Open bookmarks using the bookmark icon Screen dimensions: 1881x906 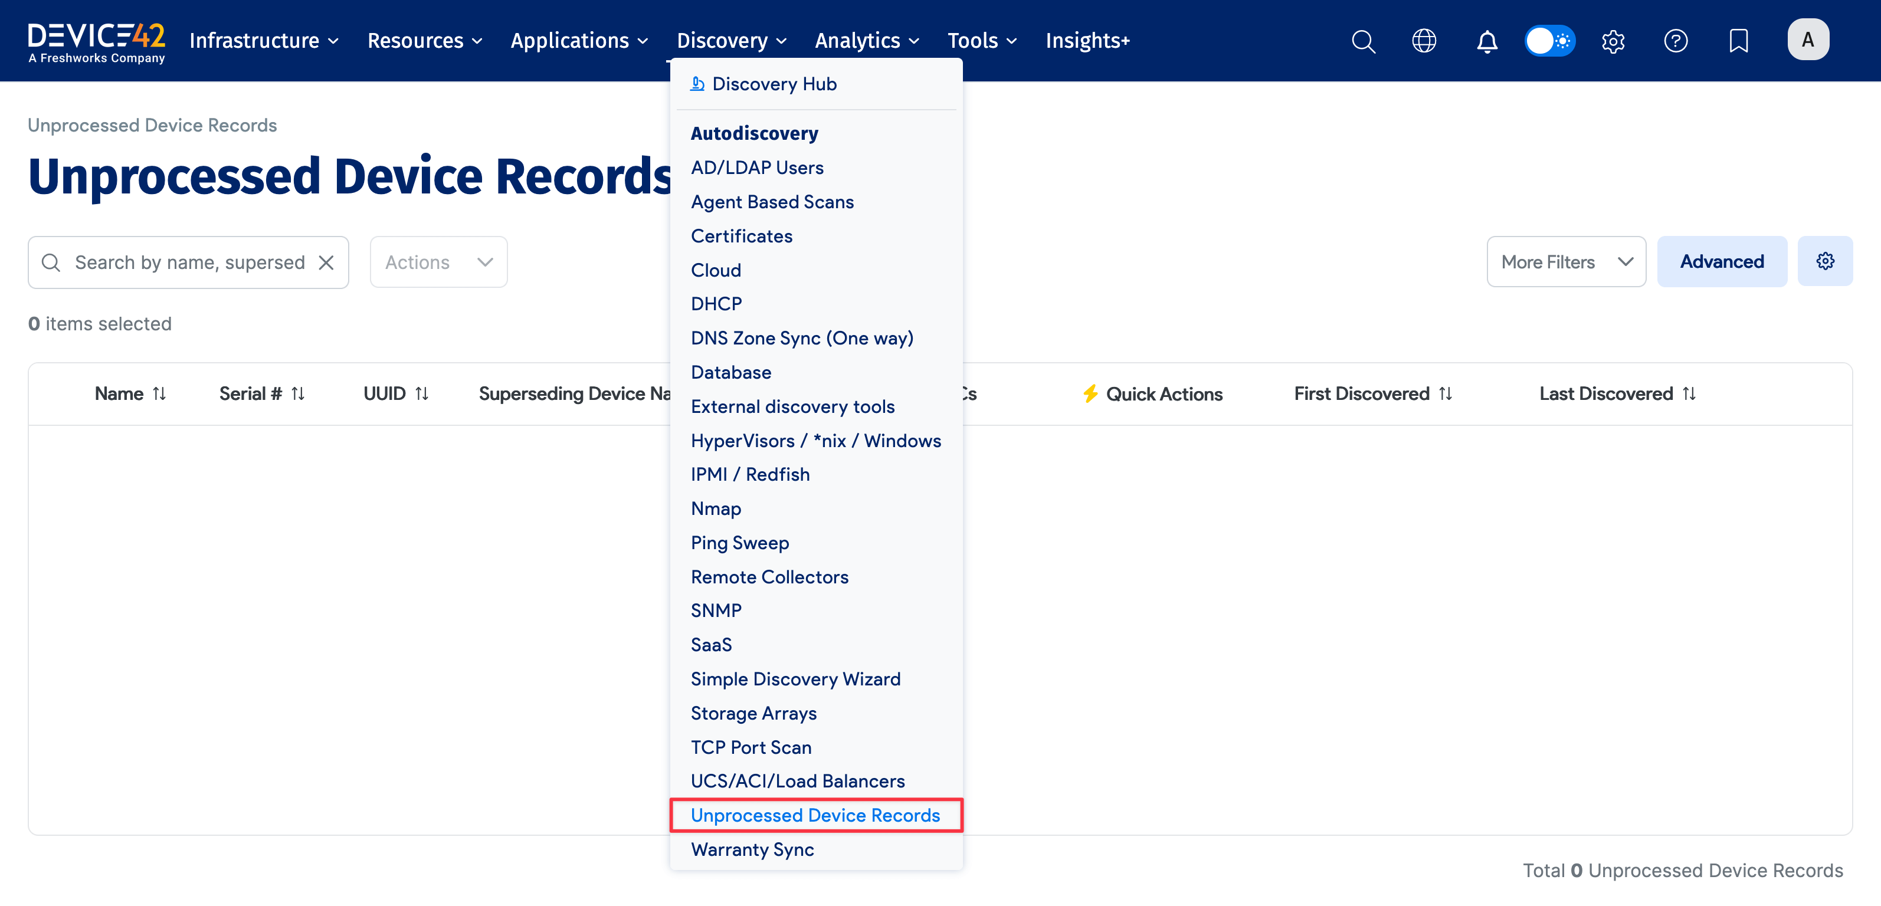(x=1739, y=41)
